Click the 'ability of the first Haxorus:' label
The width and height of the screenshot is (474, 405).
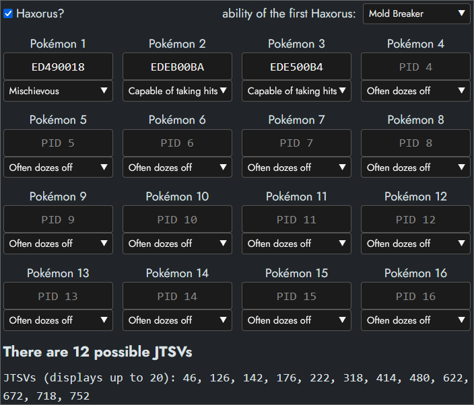(289, 13)
